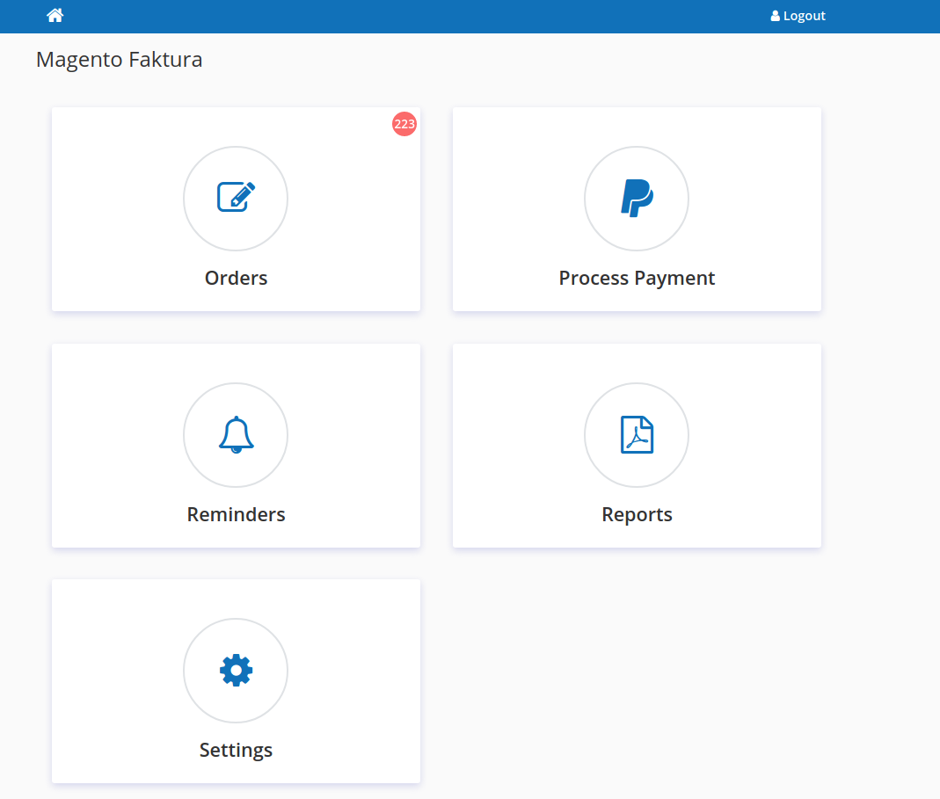Open Settings by clicking its label
The image size is (940, 799).
tap(236, 750)
